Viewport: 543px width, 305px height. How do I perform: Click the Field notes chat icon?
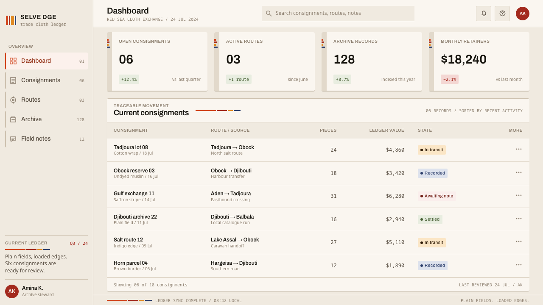[13, 139]
